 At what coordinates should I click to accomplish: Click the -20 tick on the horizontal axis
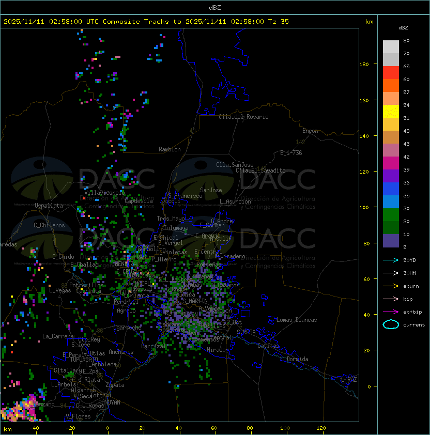[x=70, y=428]
